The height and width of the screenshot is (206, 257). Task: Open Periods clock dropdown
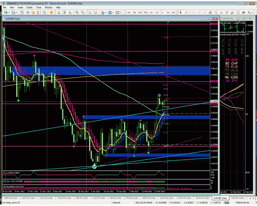111,12
